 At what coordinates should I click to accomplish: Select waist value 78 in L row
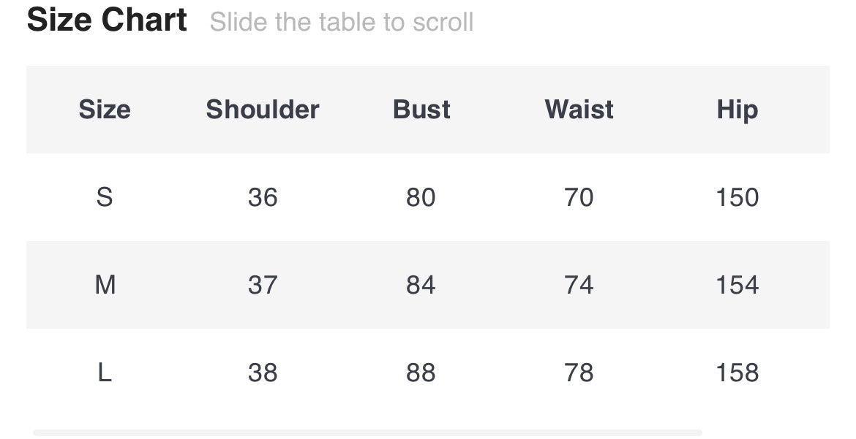(x=579, y=373)
